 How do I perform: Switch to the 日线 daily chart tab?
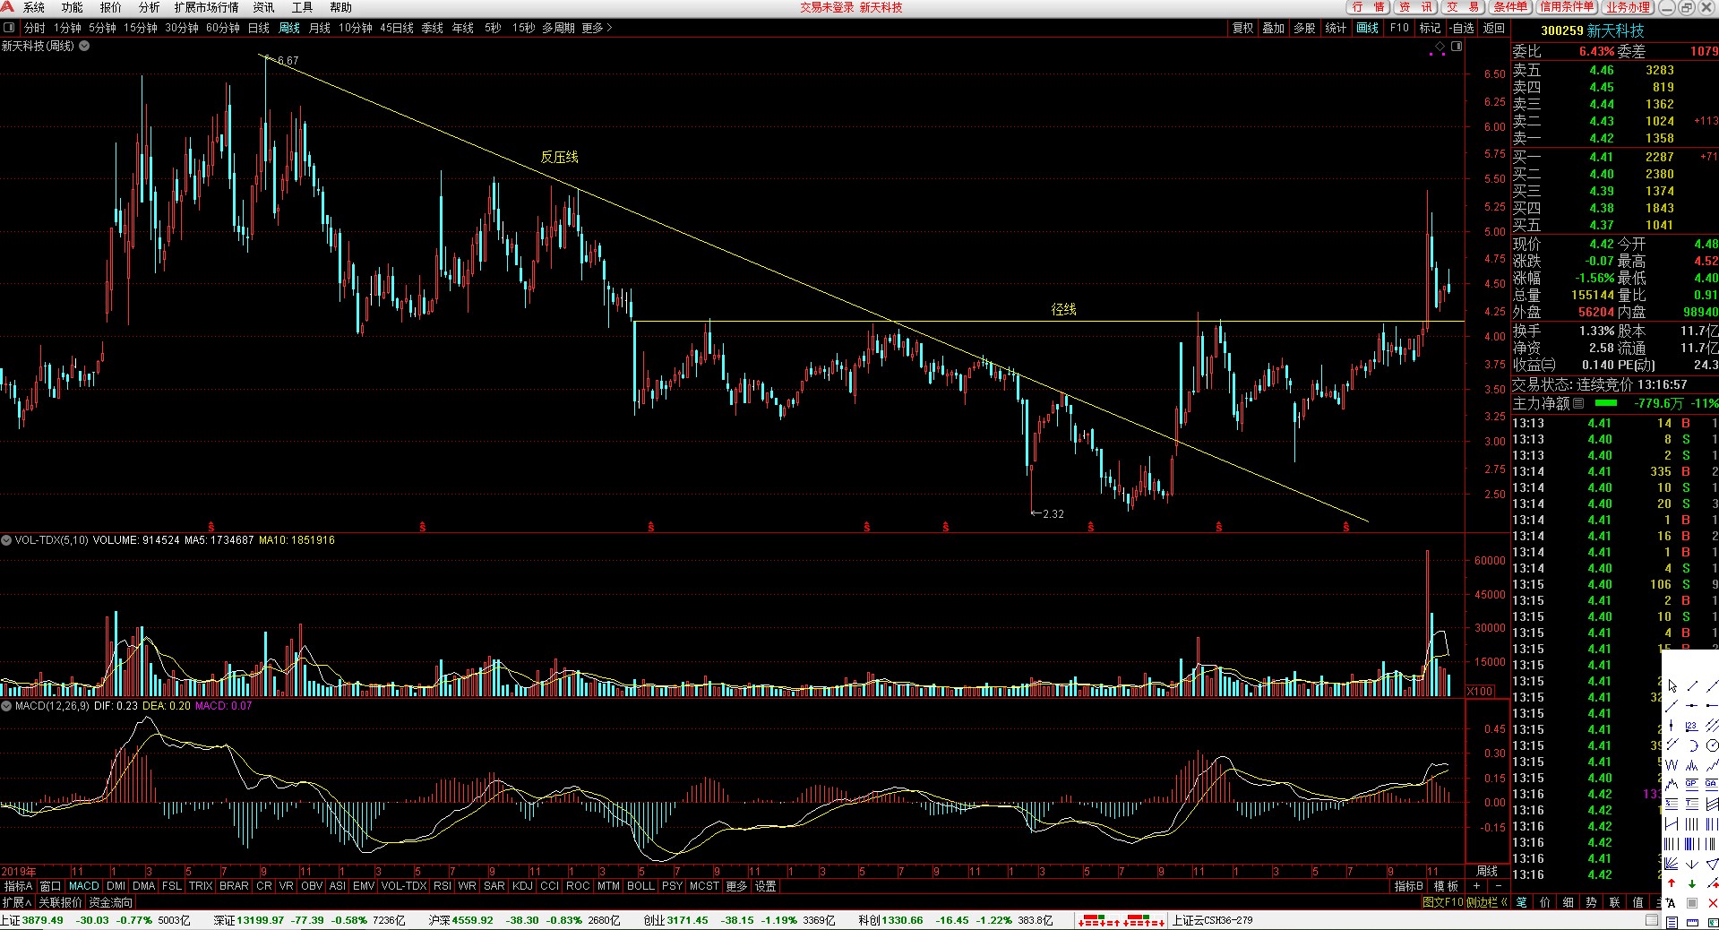[x=258, y=28]
